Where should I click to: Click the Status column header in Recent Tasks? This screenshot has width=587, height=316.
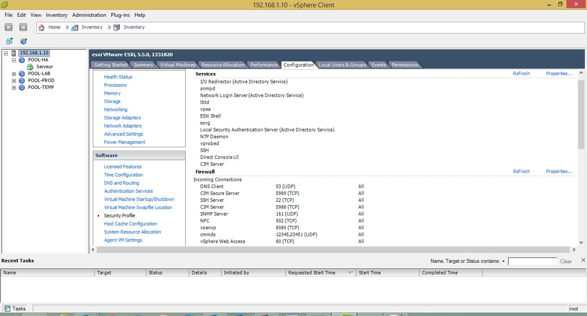point(168,273)
